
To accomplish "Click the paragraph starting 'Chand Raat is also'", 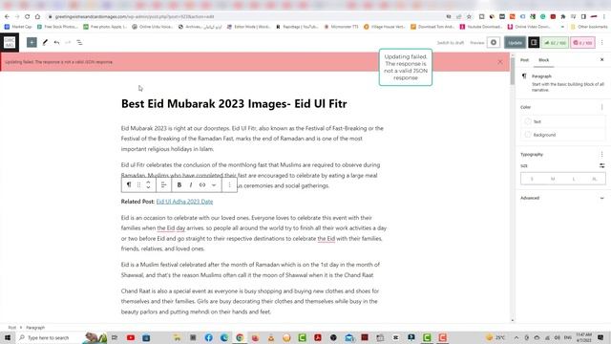I will tap(250, 302).
